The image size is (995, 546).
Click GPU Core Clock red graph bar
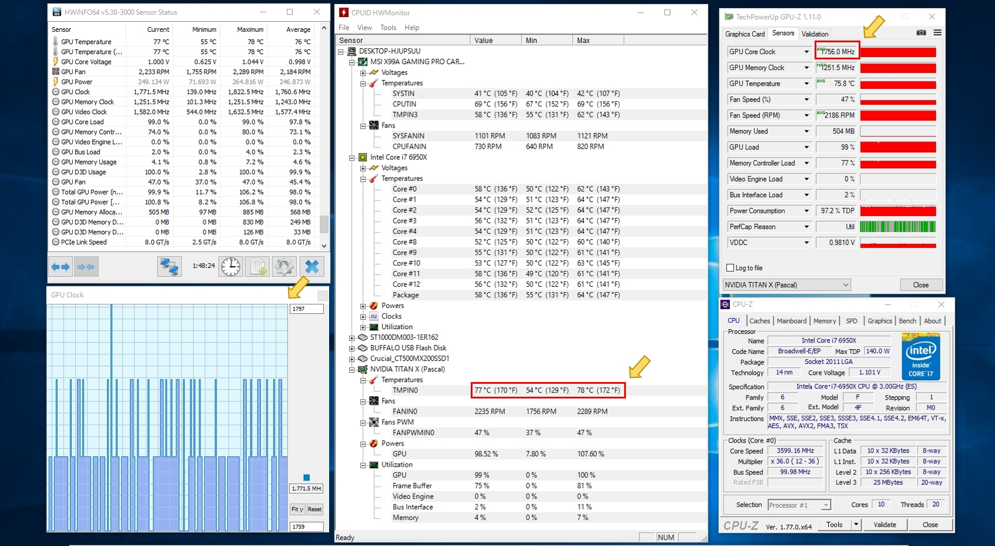897,52
